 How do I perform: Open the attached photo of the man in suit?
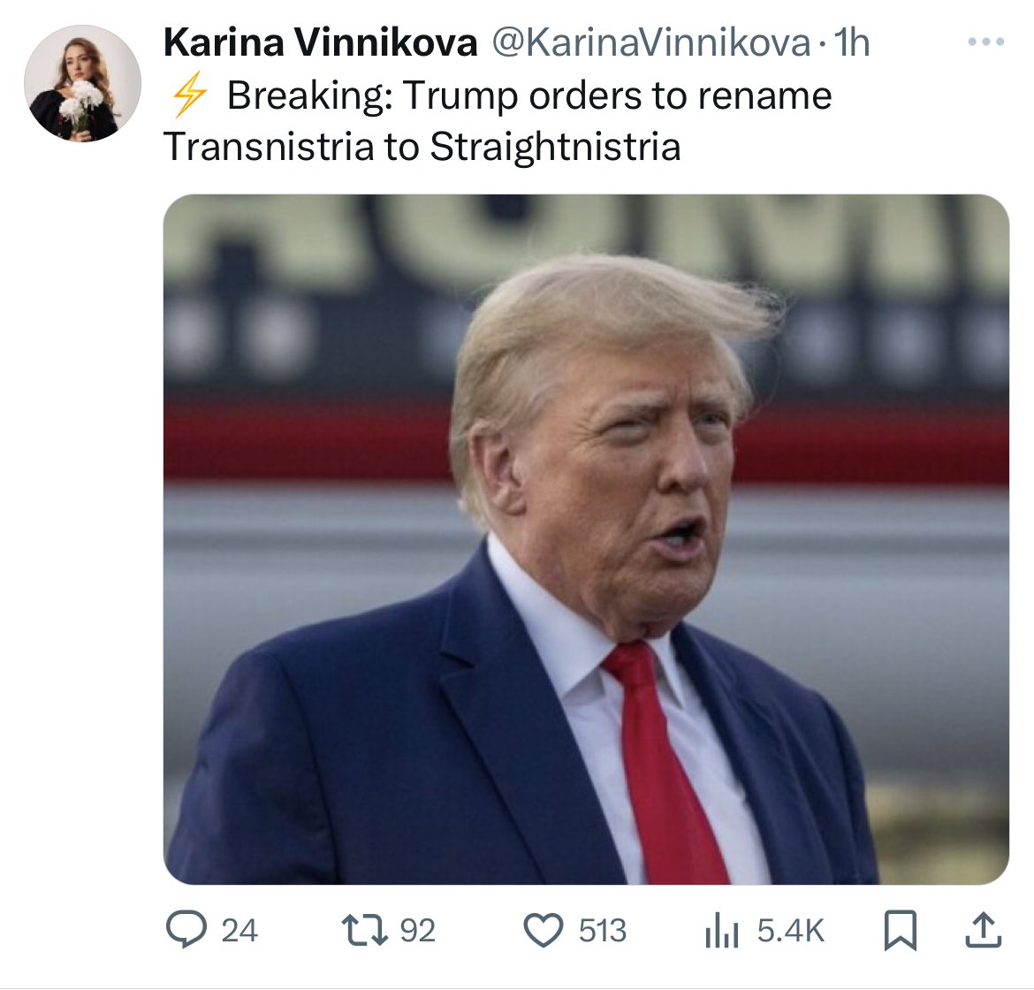[x=586, y=539]
